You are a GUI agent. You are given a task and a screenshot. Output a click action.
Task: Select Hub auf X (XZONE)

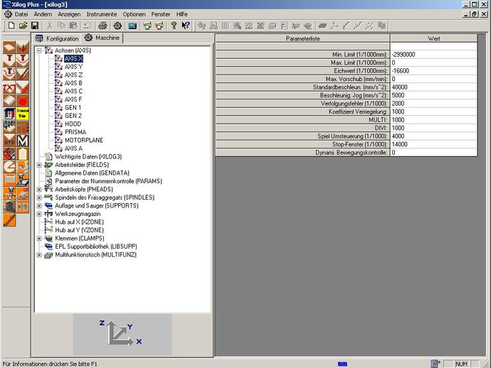pyautogui.click(x=79, y=222)
